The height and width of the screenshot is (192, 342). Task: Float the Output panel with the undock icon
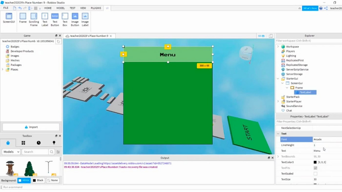[269, 158]
